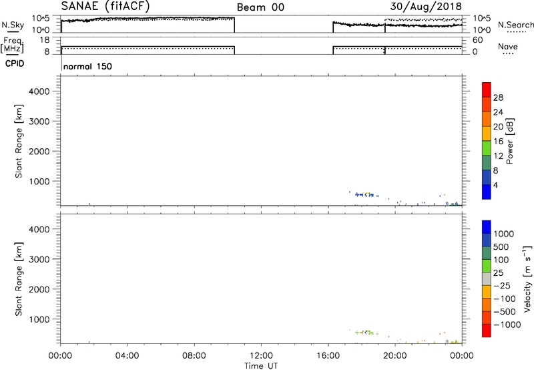Click the 18 frequency axis tick label

tap(45, 40)
